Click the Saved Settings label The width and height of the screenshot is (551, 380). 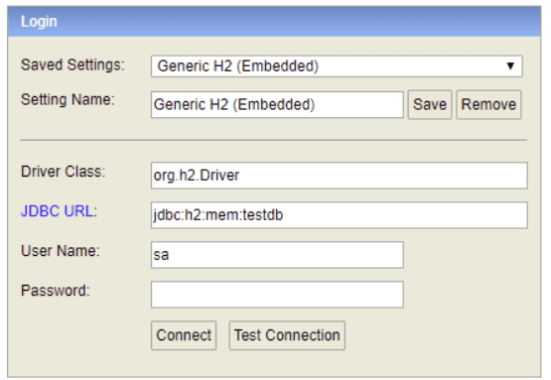click(72, 64)
